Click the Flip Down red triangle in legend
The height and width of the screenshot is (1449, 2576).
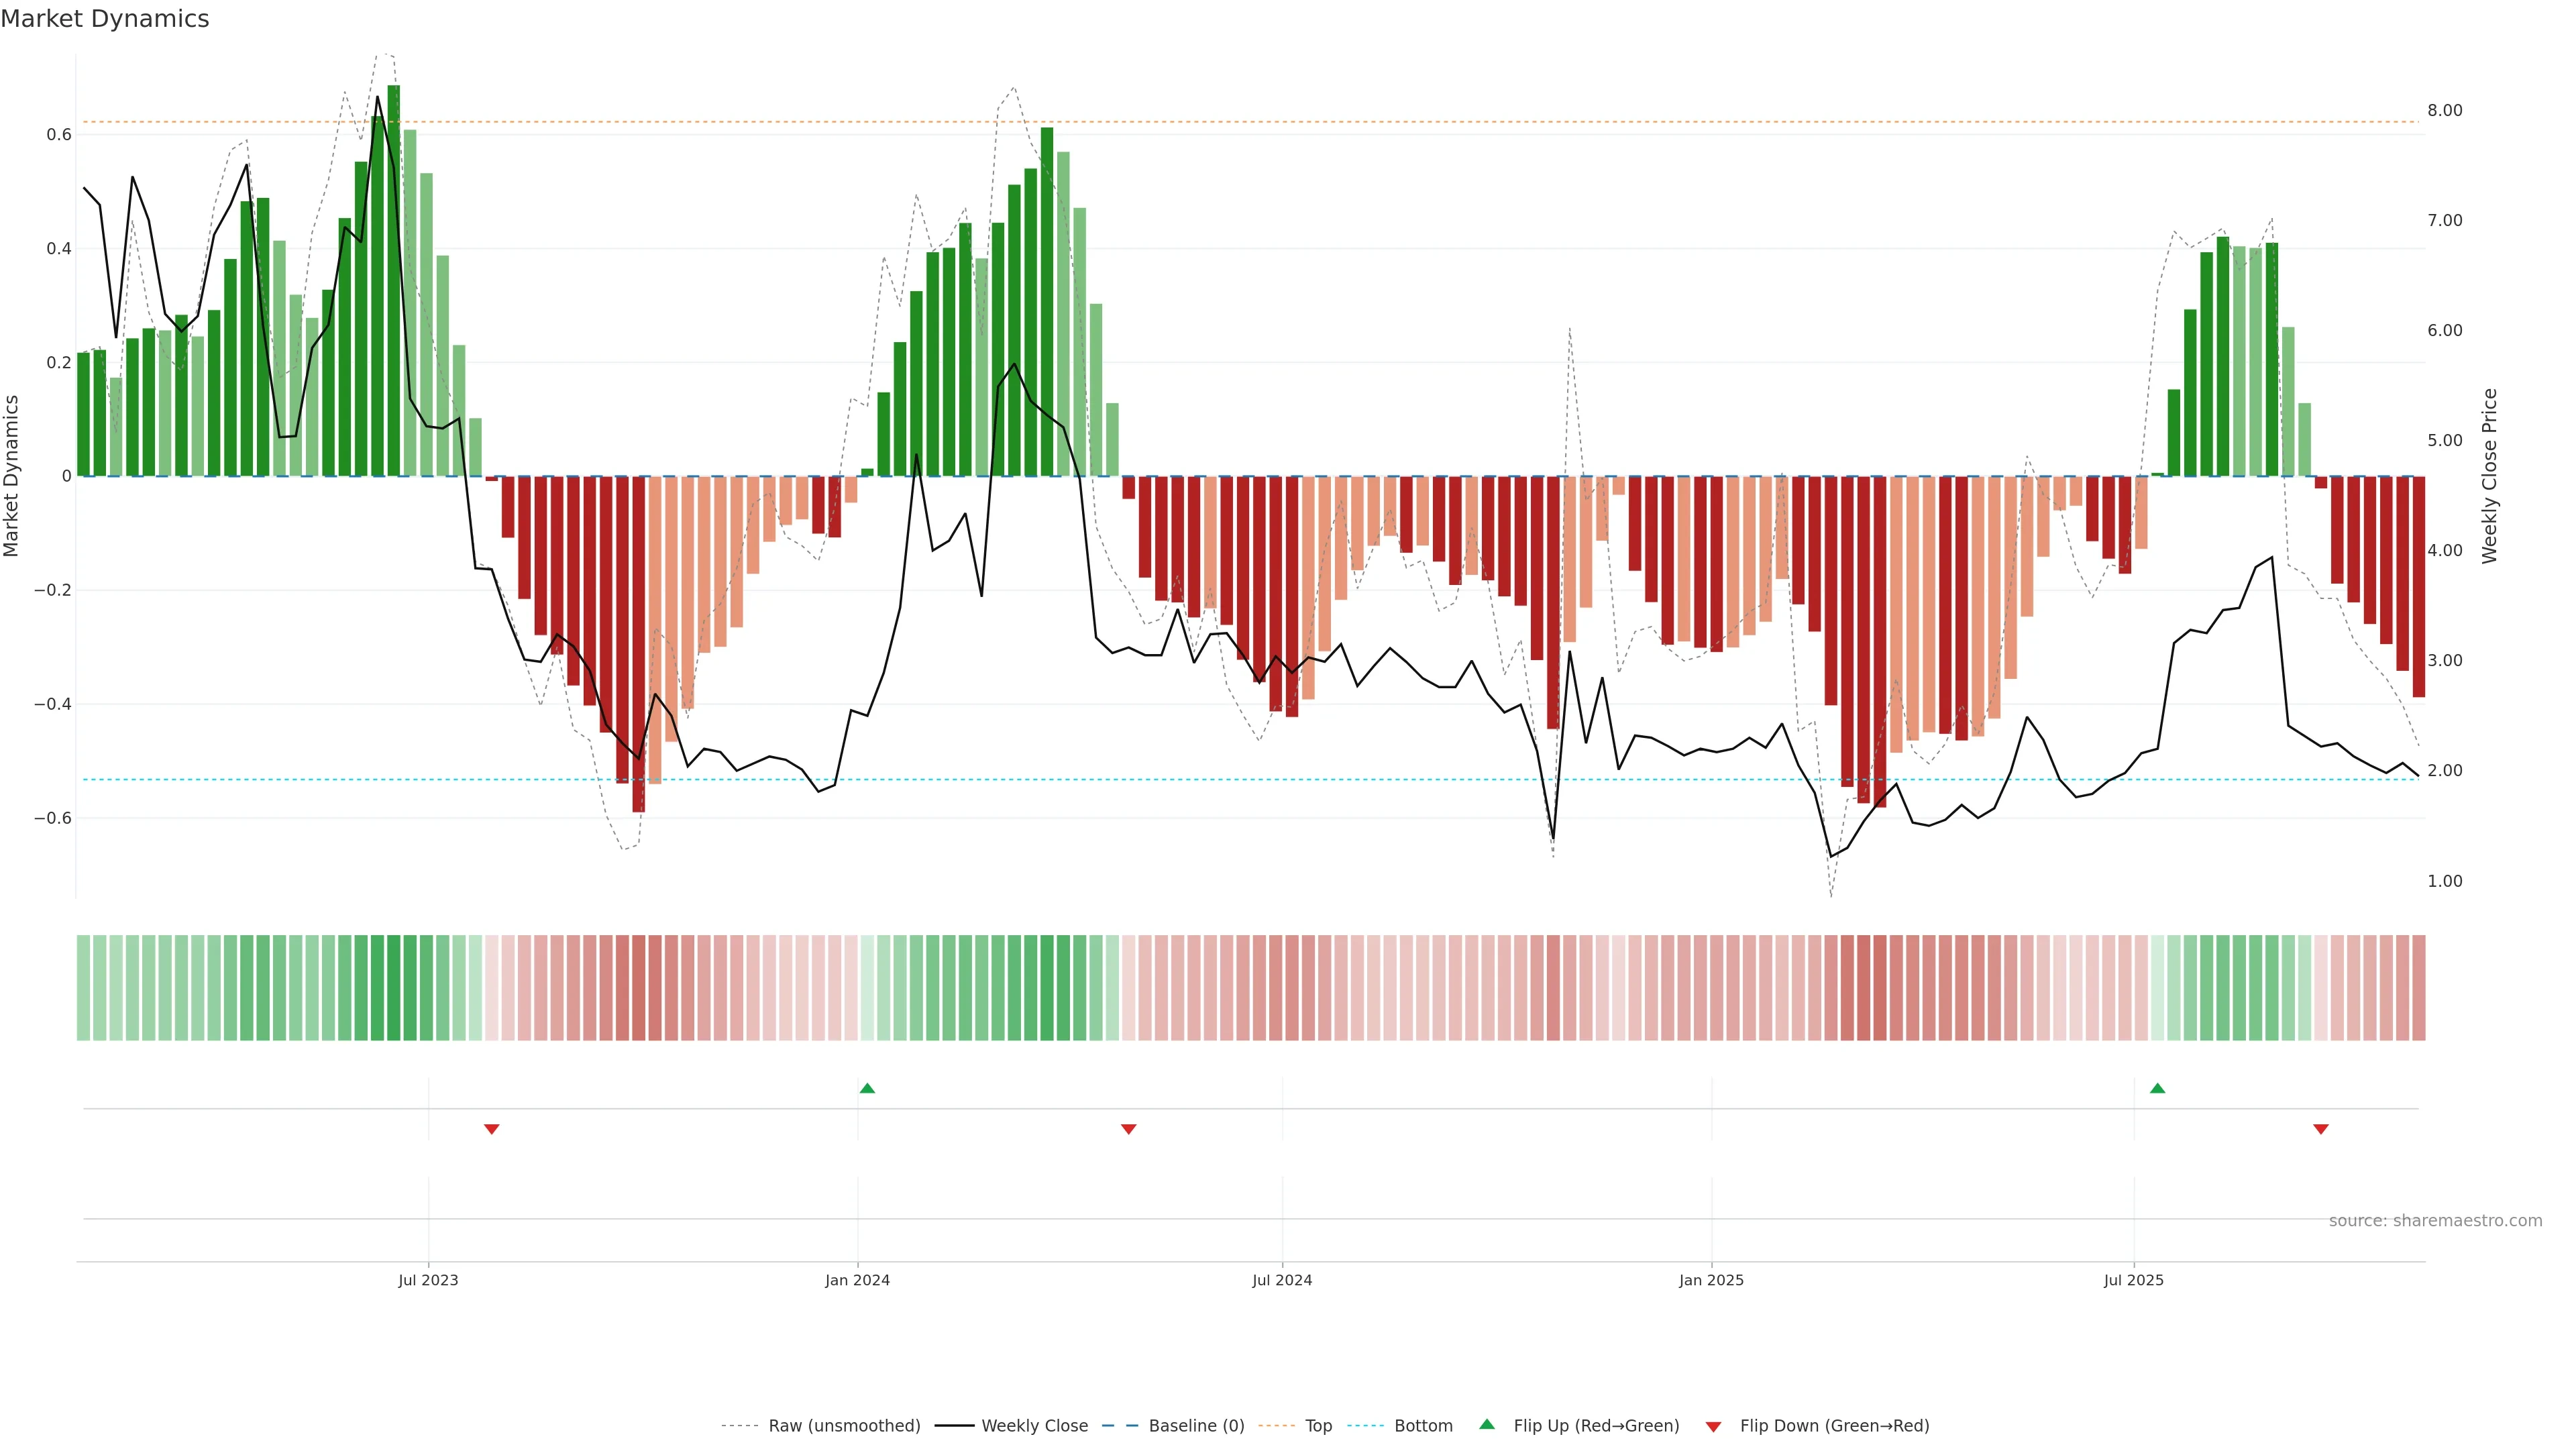pos(1713,1426)
